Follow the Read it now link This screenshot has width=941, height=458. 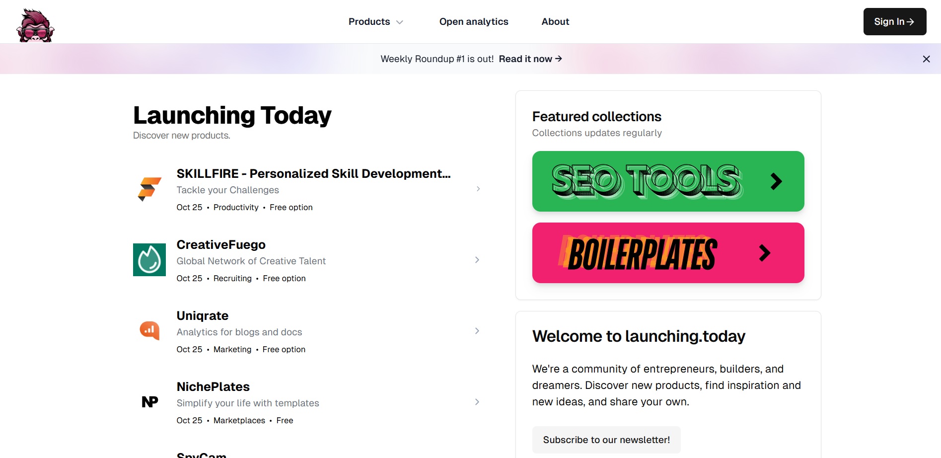pyautogui.click(x=530, y=59)
